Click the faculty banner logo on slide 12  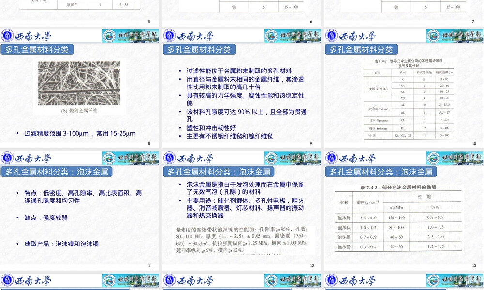coord(292,158)
